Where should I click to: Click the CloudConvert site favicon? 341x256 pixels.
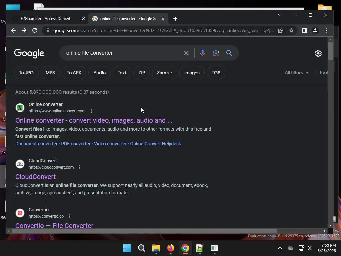pos(20,164)
